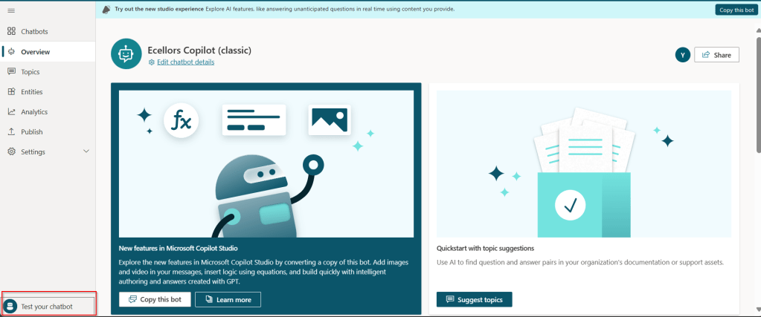Click the Y user avatar circle

pos(682,55)
